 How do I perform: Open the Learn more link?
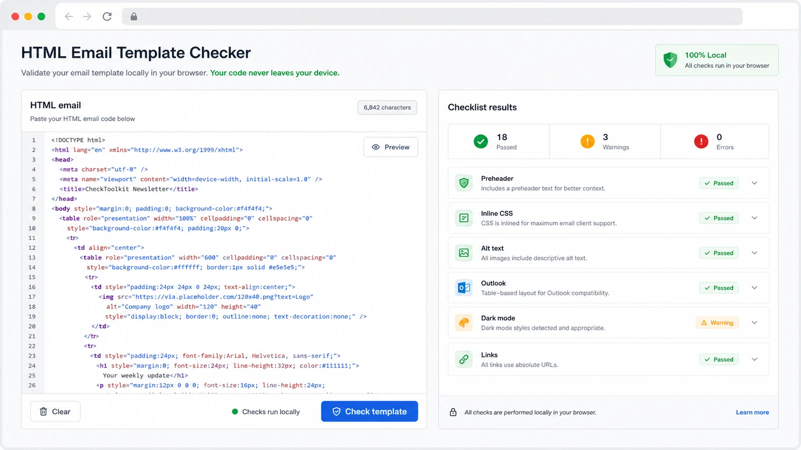point(752,412)
